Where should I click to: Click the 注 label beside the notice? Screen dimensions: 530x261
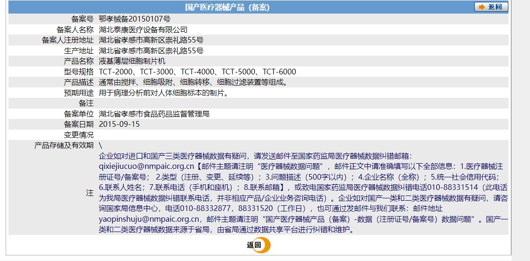[90, 193]
